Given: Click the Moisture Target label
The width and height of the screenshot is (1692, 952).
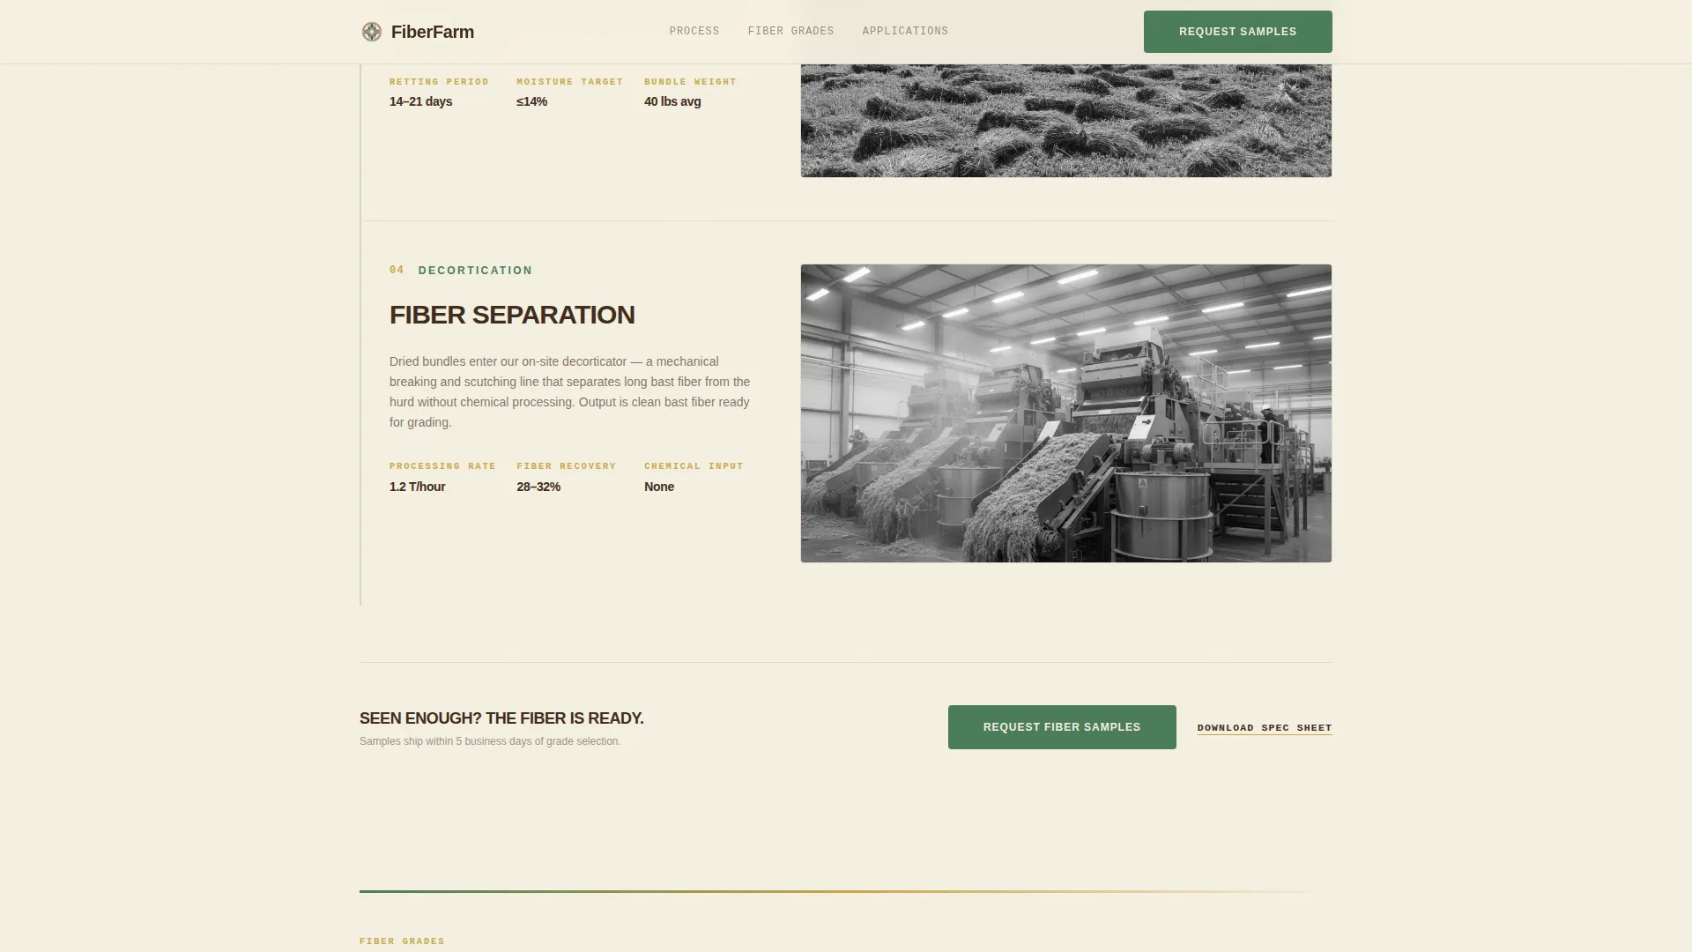Looking at the screenshot, I should [570, 82].
